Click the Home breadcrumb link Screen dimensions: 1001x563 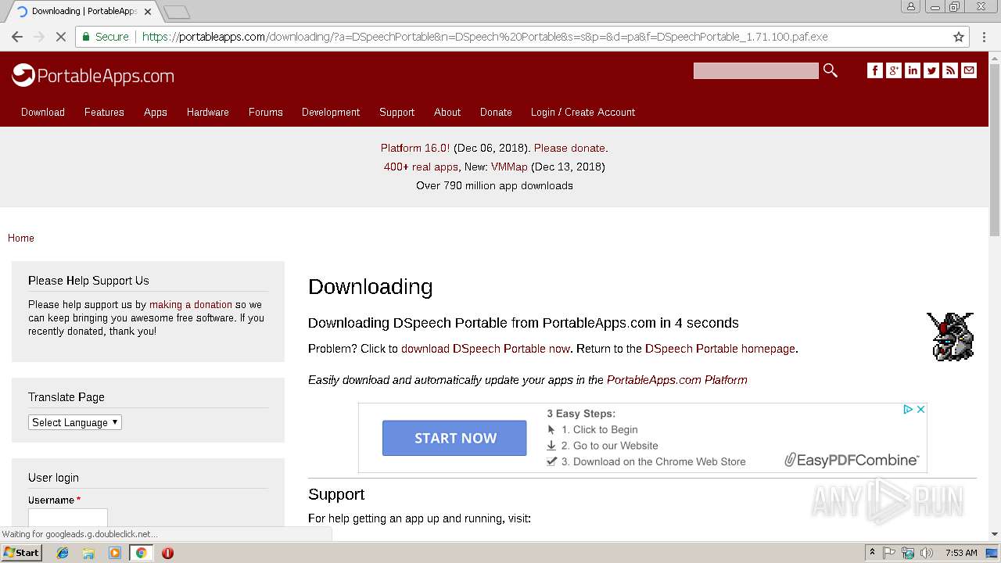(21, 238)
